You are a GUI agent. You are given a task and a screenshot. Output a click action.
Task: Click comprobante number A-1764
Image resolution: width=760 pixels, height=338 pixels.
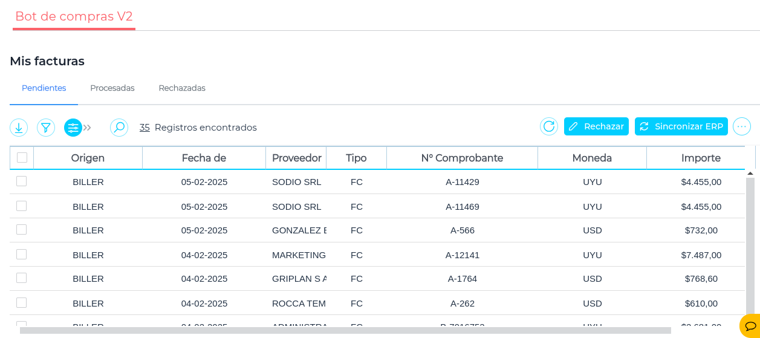pos(463,279)
